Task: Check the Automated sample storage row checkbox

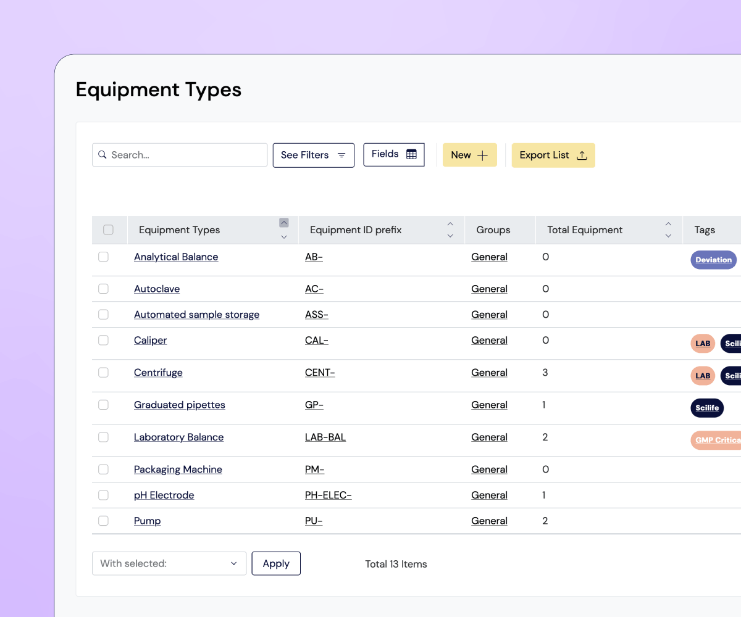Action: [103, 315]
